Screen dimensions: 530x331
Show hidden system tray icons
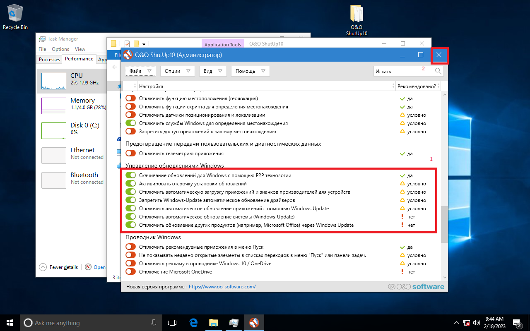[456, 323]
